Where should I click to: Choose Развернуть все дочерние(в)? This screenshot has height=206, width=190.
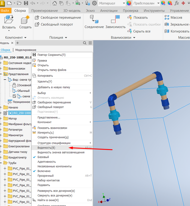click(x=62, y=191)
